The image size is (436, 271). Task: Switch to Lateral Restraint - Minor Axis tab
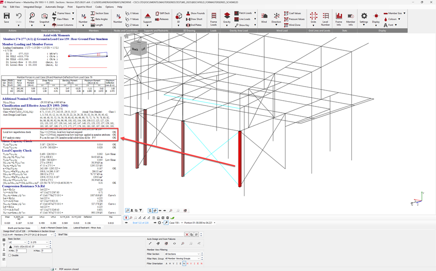(x=87, y=227)
